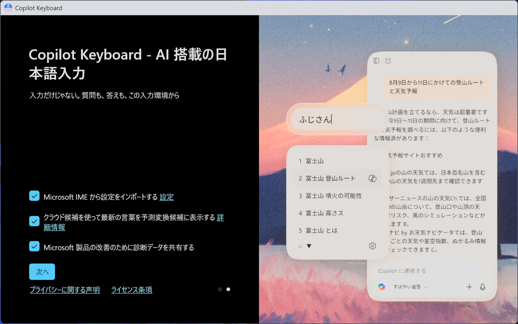
Task: Click the colorful Copilot logo icon
Action: (x=381, y=287)
